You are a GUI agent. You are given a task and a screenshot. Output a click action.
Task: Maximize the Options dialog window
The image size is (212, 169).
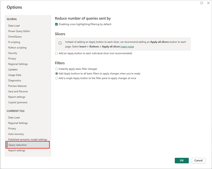pos(202,3)
